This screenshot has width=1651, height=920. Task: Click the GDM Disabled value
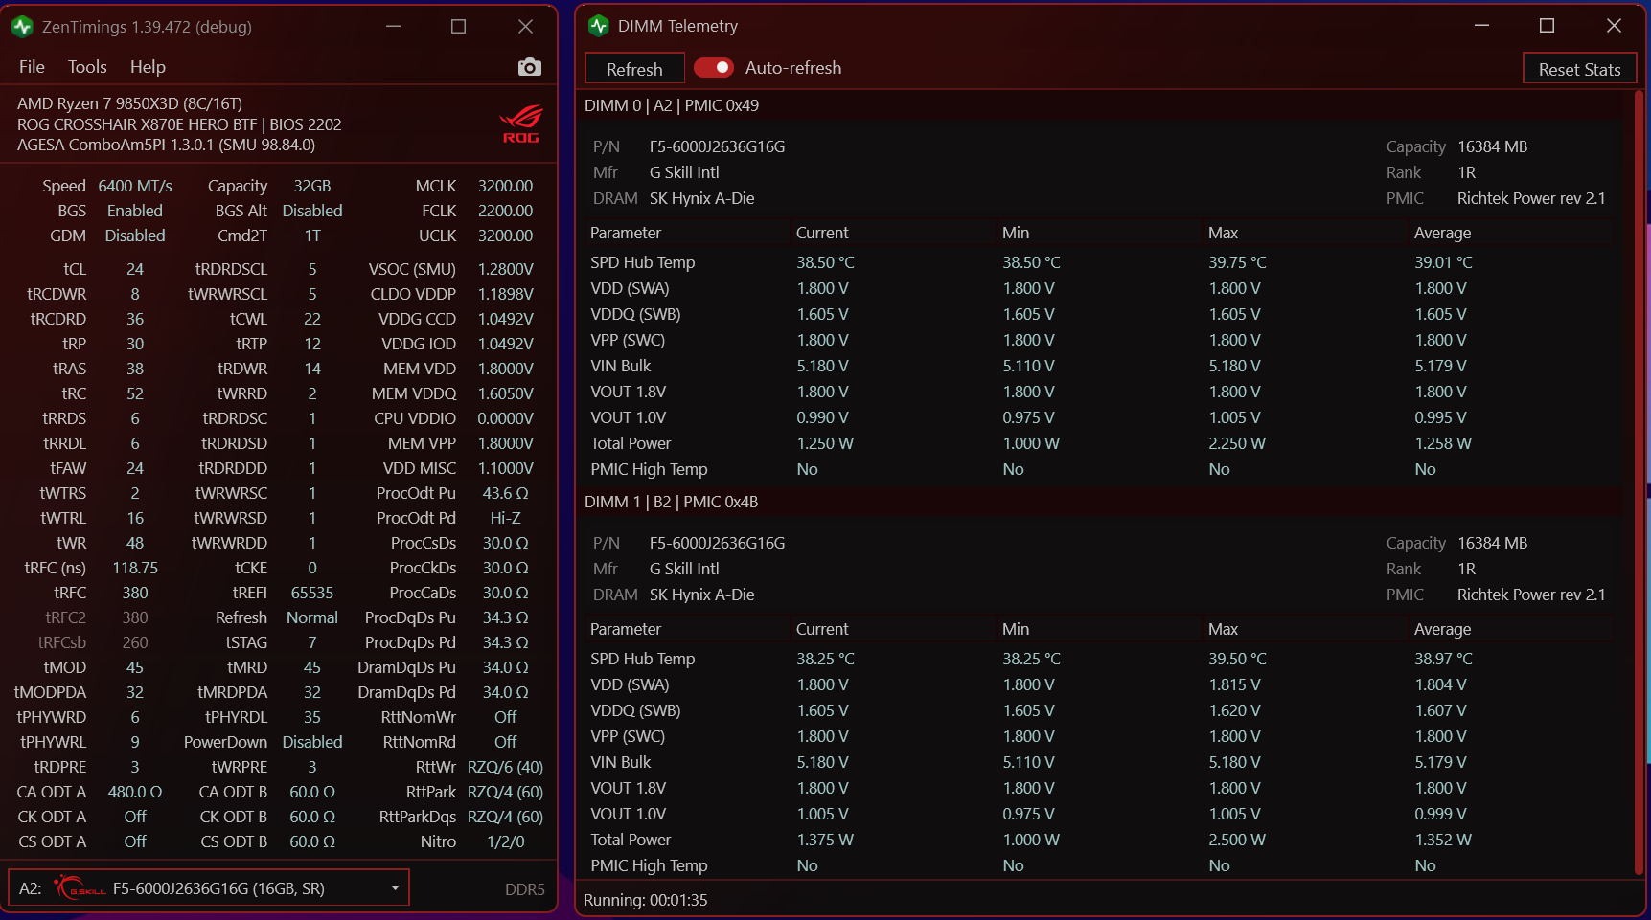[x=135, y=236]
